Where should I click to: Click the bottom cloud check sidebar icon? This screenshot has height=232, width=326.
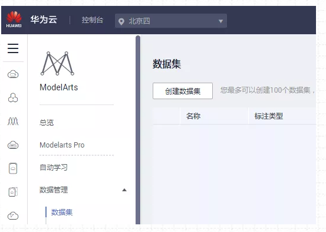13,215
